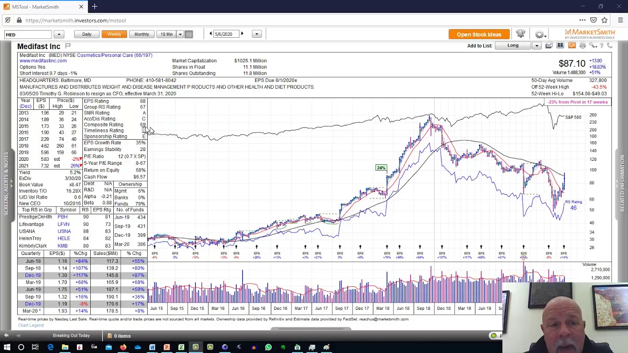Click the browser address bar URL
Image resolution: width=628 pixels, height=353 pixels.
coord(76,21)
